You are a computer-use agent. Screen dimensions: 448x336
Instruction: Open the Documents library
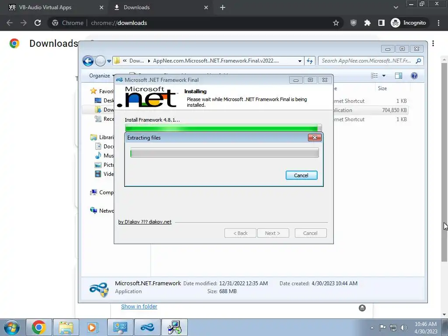click(105, 146)
